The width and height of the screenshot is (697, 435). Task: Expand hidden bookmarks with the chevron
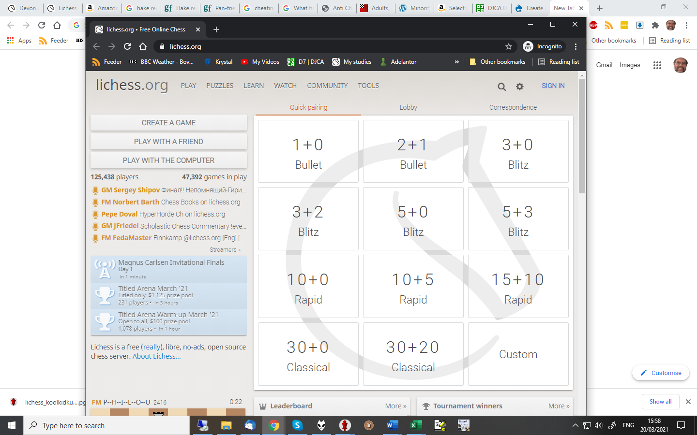point(456,62)
